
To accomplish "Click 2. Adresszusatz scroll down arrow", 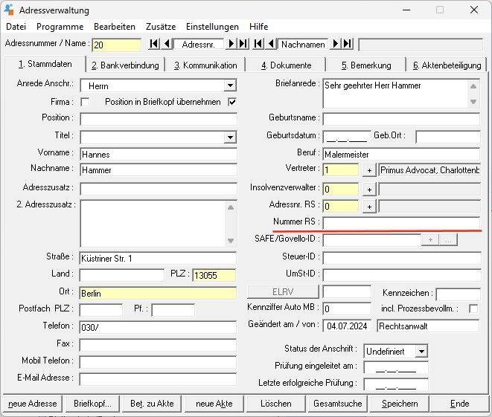I will click(x=231, y=241).
